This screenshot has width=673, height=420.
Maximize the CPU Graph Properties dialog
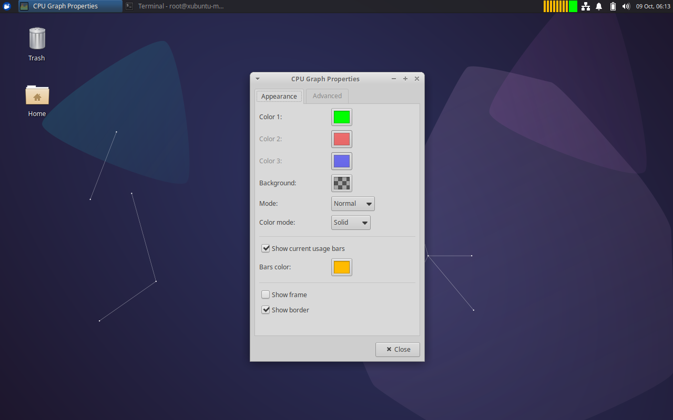[405, 79]
